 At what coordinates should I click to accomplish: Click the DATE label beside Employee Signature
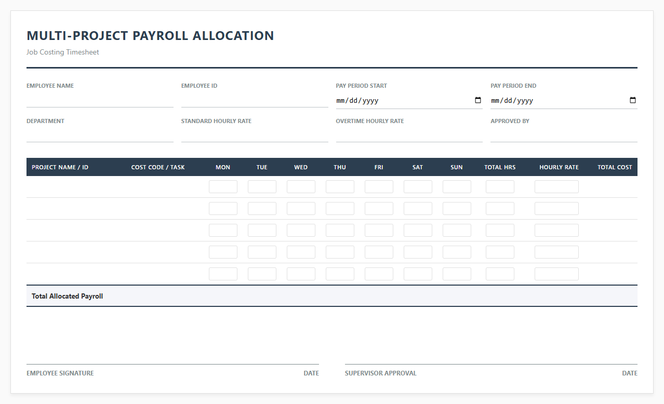[x=311, y=373]
